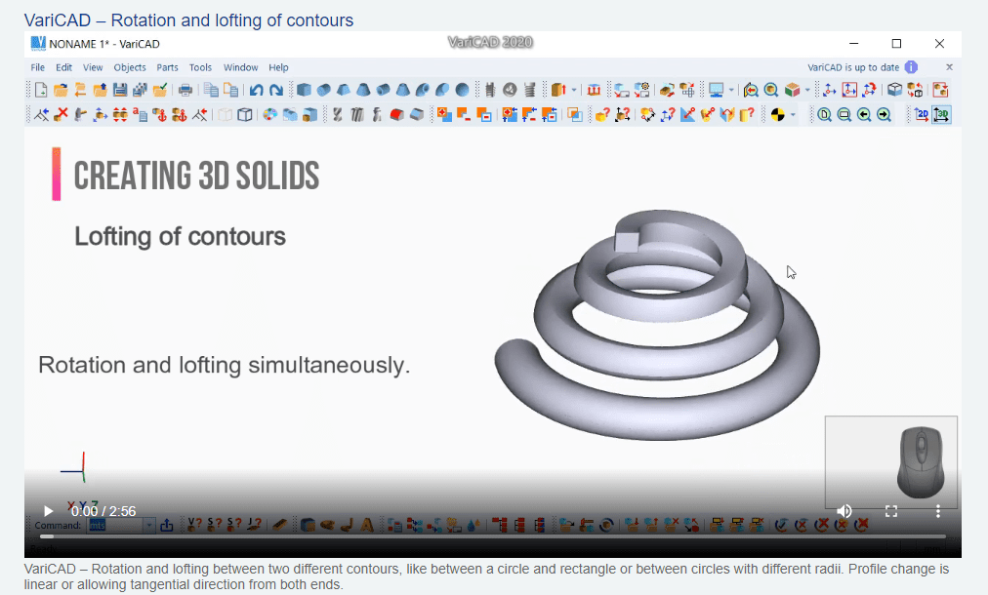Click the Copy icon in the toolbar
988x595 pixels.
coord(211,90)
